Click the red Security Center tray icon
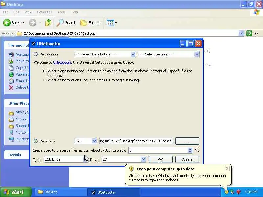The image size is (263, 197). tap(238, 192)
